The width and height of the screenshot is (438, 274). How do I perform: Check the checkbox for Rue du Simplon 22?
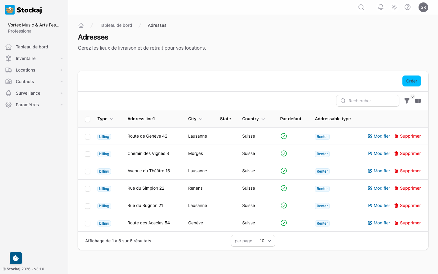coord(88,188)
